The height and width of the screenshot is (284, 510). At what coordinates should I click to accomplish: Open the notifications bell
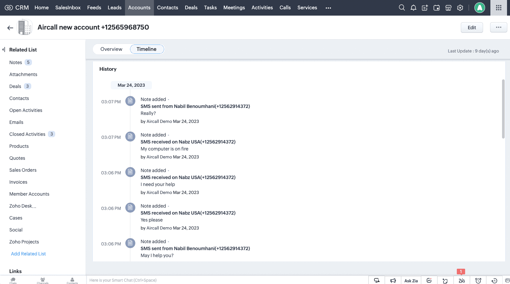(413, 8)
